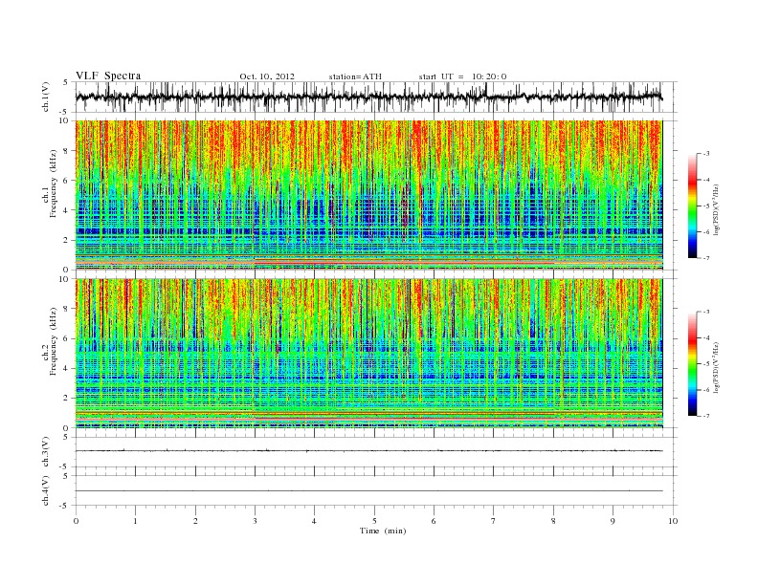
Task: Click the time-axis tick label "1"
Action: 136,521
